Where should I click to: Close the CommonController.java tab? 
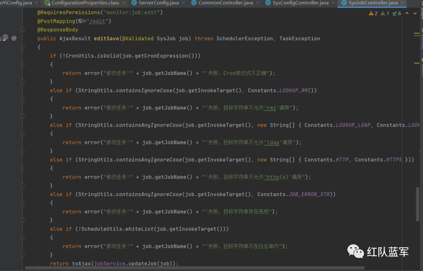tap(258, 3)
